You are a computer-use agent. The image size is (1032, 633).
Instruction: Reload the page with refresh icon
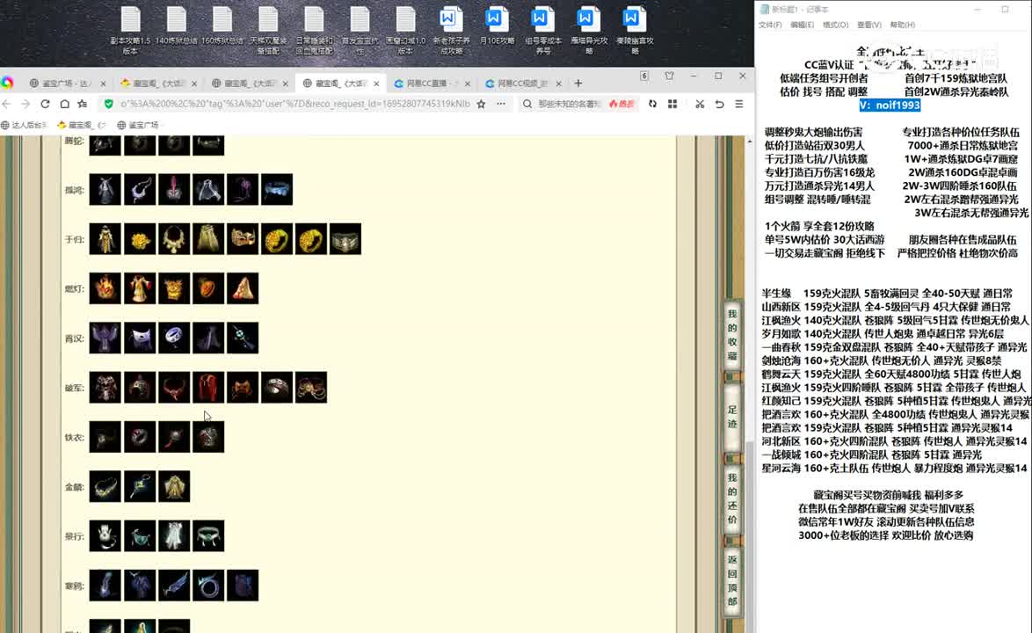coord(45,104)
